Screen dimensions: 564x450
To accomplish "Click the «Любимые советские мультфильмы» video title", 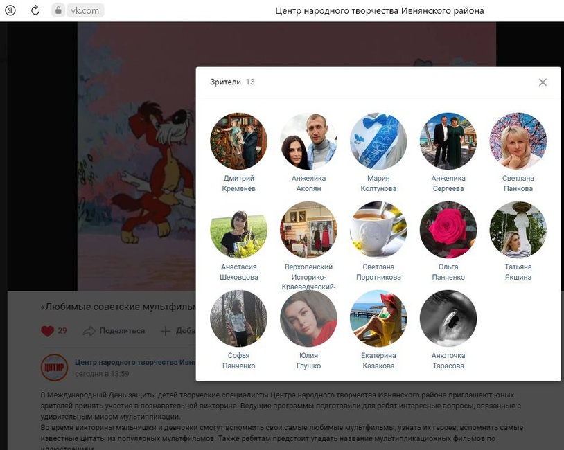I will 118,307.
